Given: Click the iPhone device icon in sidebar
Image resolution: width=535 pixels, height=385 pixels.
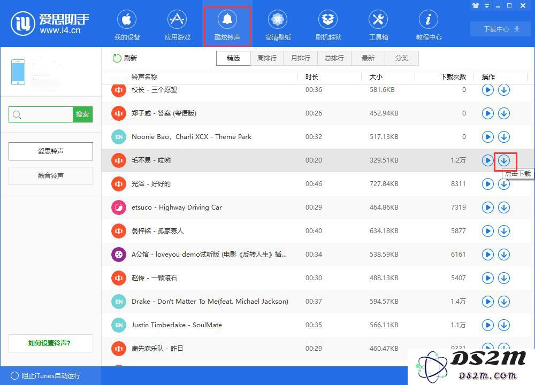Looking at the screenshot, I should pos(18,72).
